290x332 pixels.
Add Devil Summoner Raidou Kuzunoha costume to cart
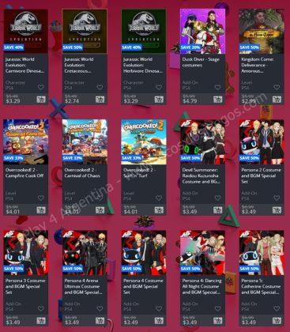pyautogui.click(x=217, y=210)
